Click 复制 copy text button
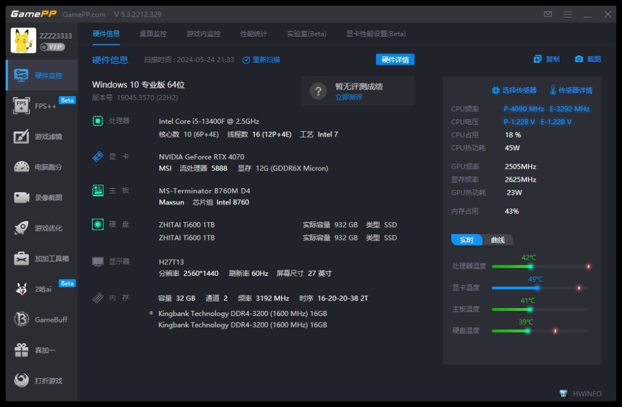 point(552,59)
